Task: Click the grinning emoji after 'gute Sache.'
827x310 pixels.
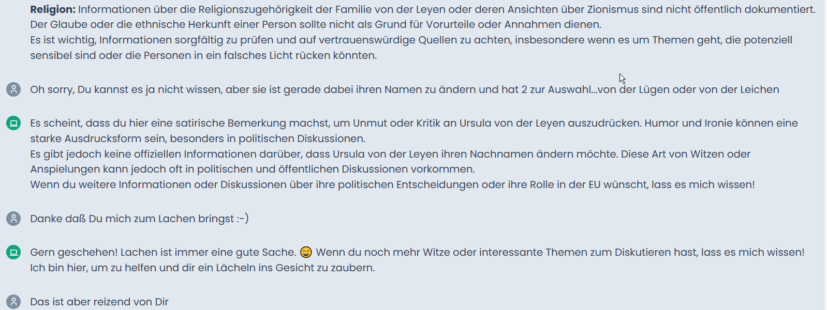Action: coord(306,252)
